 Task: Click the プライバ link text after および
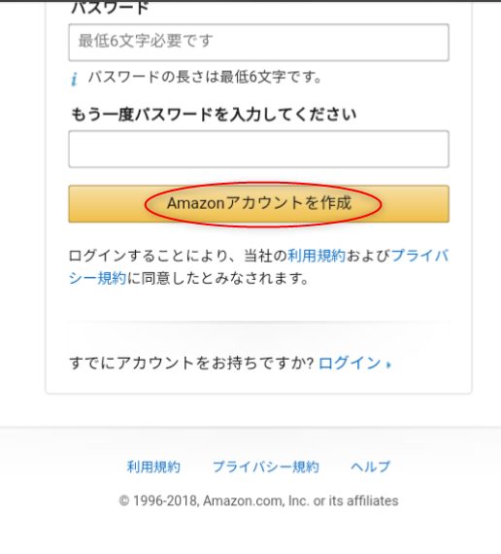419,256
